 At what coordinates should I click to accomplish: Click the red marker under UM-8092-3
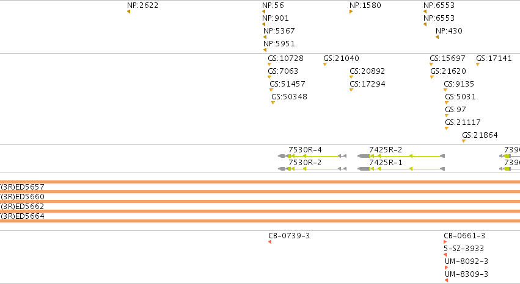tap(447, 268)
